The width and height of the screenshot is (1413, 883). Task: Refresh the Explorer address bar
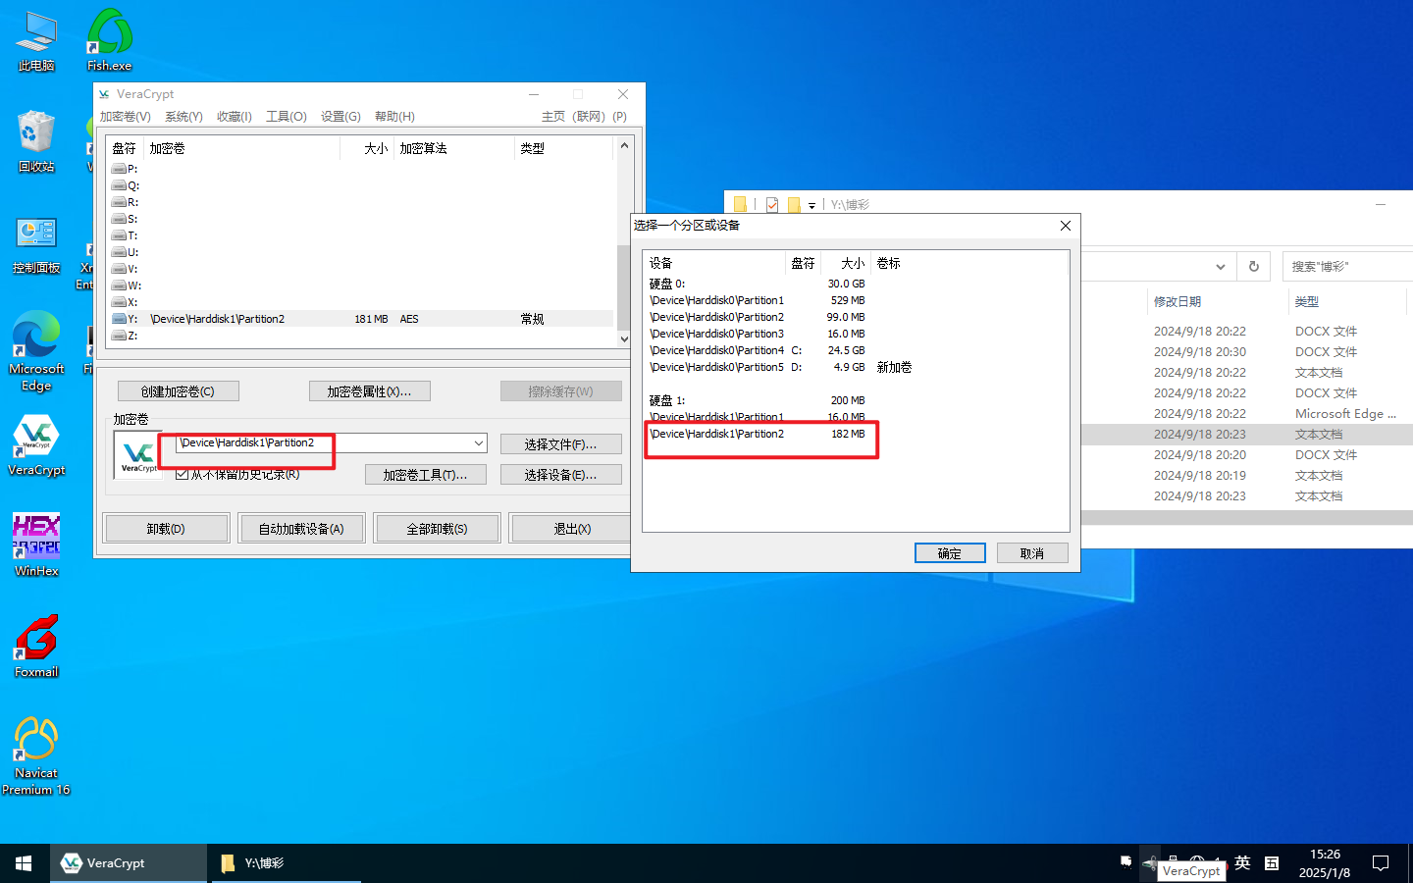click(x=1253, y=266)
